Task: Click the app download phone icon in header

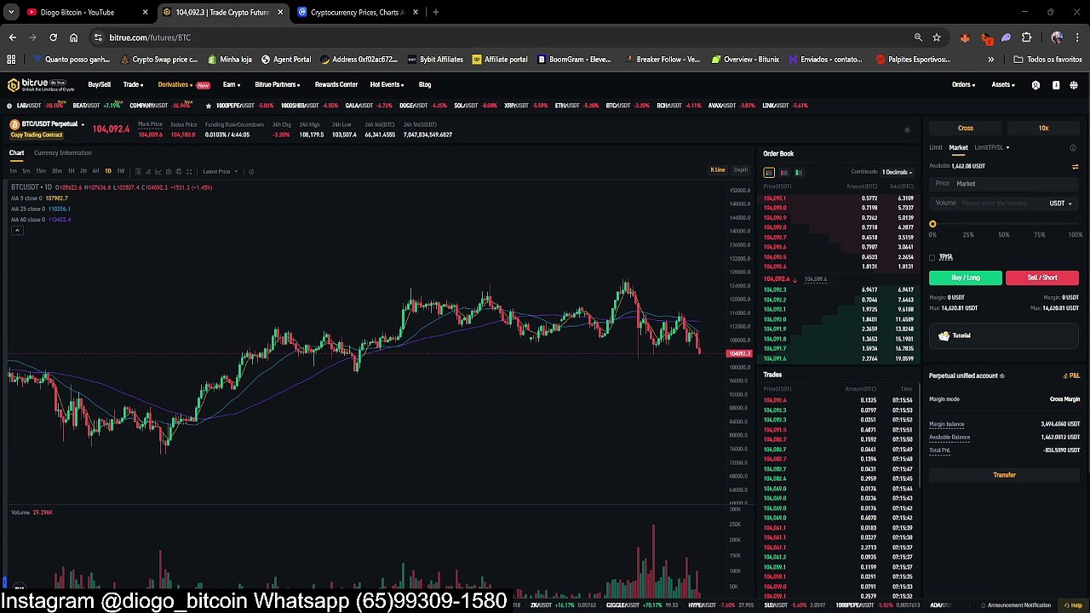Action: [1056, 85]
